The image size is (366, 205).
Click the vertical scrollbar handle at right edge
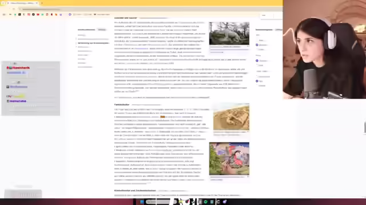click(x=365, y=127)
